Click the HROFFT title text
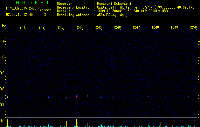 coord(32,3)
